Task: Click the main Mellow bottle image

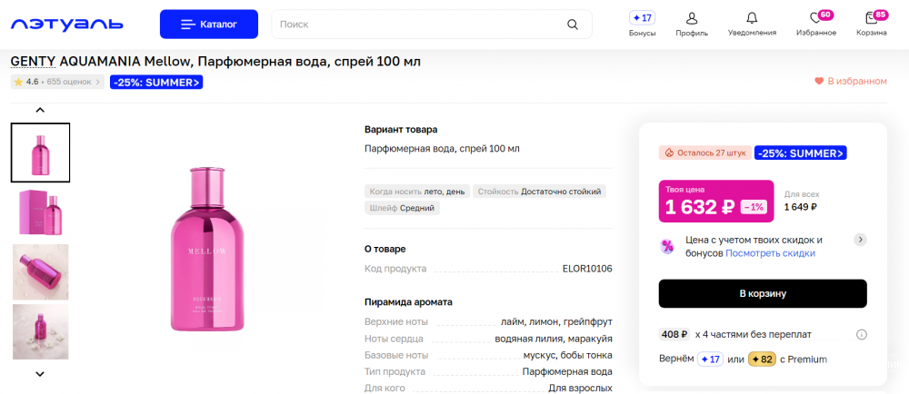Action: pos(207,249)
